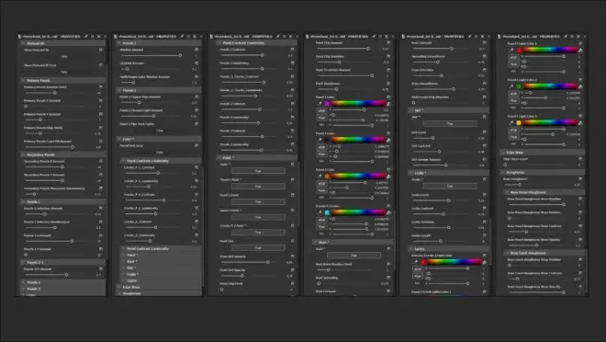The image size is (606, 342).
Task: Toggle the Rust True boolean button
Action: (x=353, y=256)
